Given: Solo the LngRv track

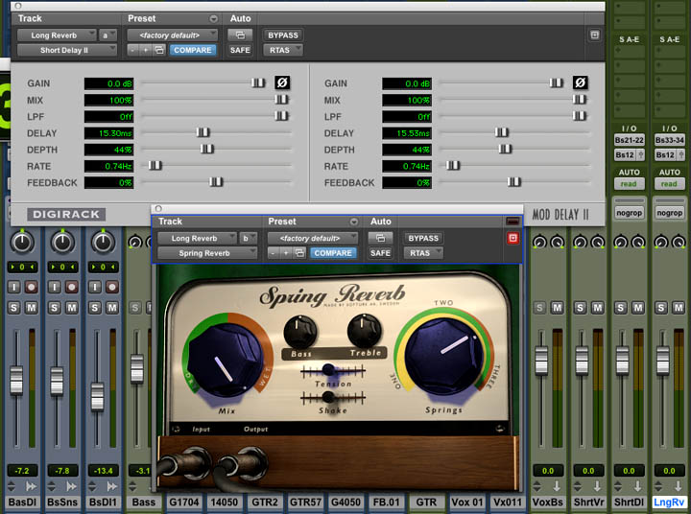Looking at the screenshot, I should pyautogui.click(x=661, y=308).
